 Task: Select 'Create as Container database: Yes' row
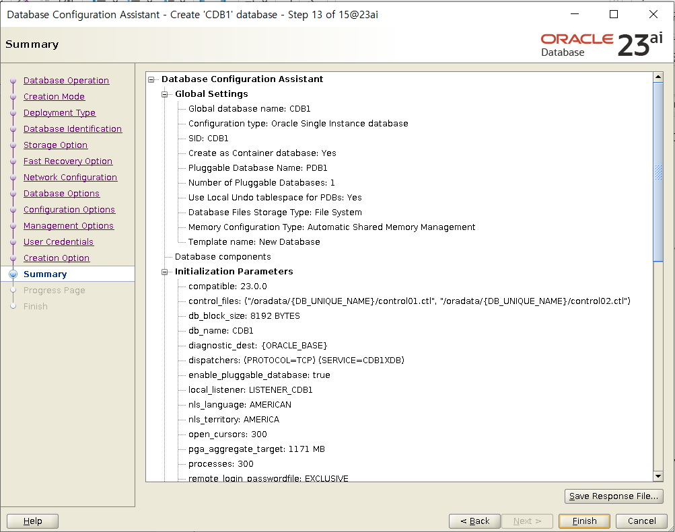point(262,153)
